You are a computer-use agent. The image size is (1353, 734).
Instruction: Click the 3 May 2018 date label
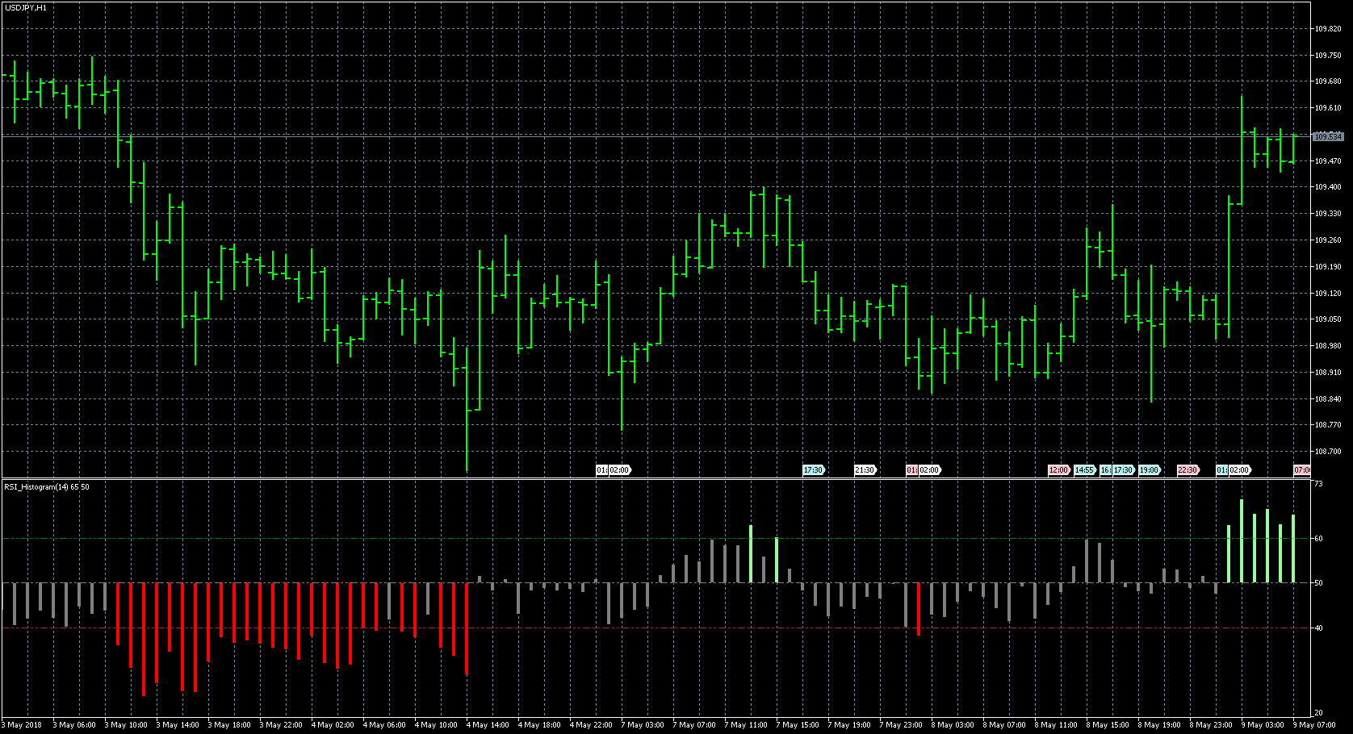point(24,725)
